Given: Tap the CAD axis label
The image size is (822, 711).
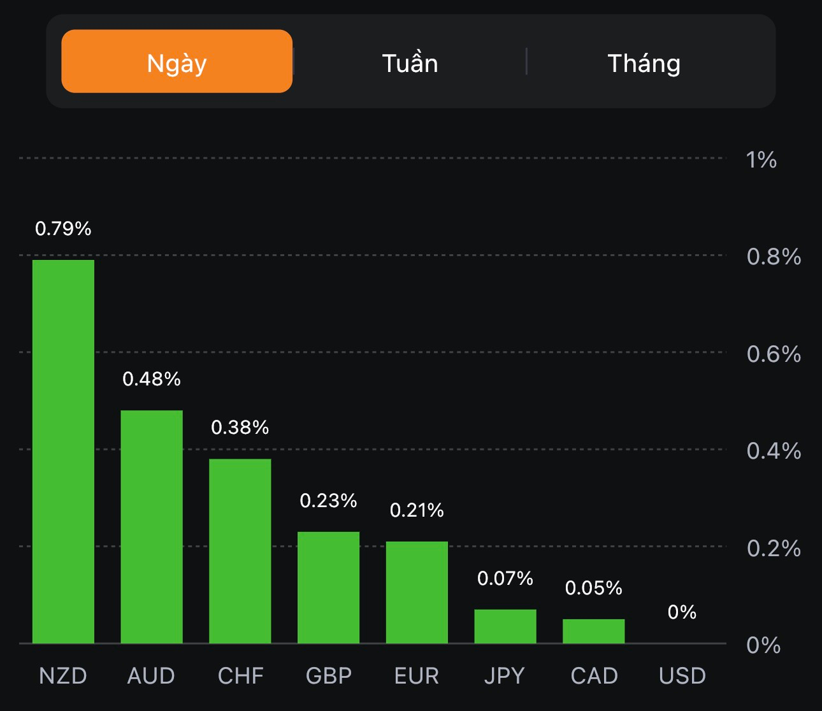Looking at the screenshot, I should (594, 675).
